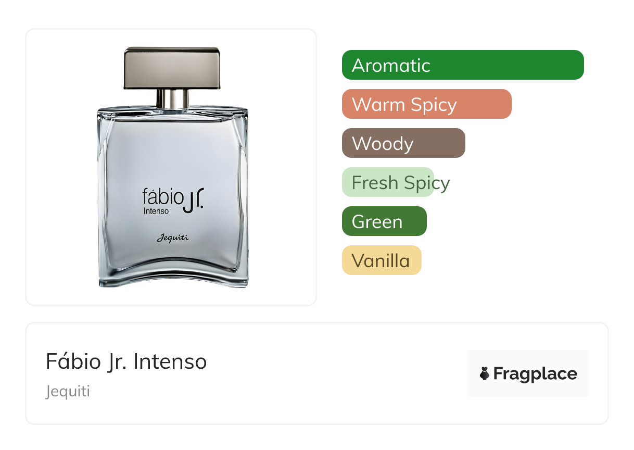Click the Jequiti script on the bottle
The height and width of the screenshot is (450, 634).
[173, 238]
